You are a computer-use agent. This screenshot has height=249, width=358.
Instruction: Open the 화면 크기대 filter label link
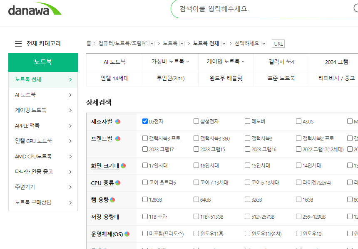[105, 166]
